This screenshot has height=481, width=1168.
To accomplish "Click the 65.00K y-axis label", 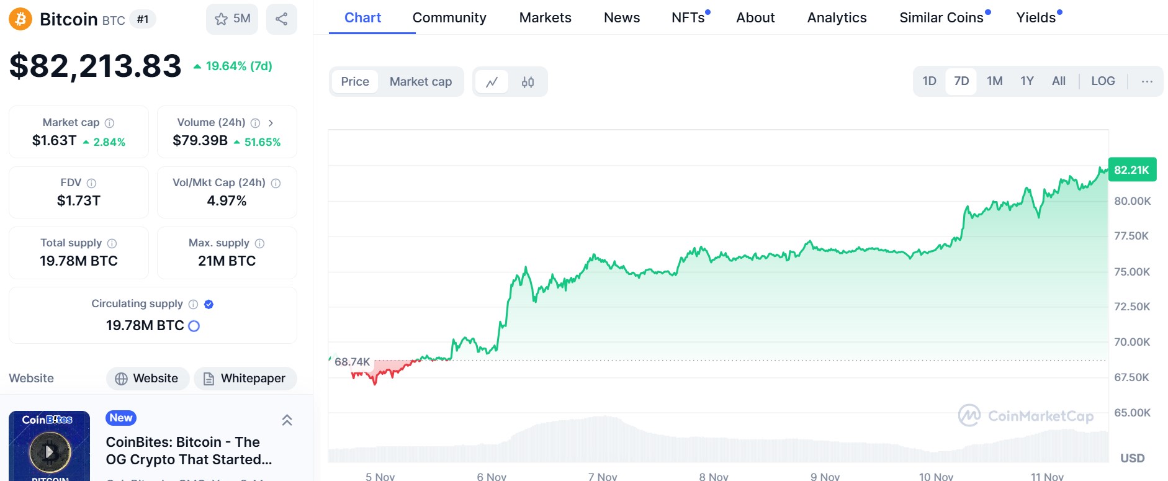I will coord(1132,413).
